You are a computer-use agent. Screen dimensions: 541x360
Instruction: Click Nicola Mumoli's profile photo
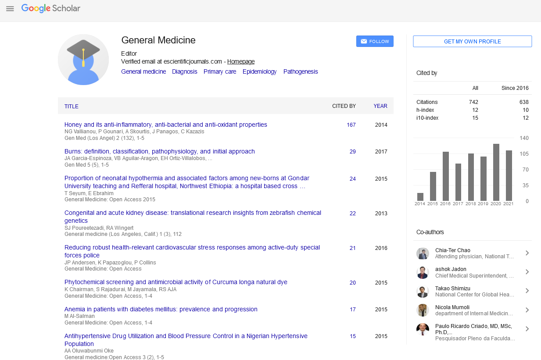423,310
